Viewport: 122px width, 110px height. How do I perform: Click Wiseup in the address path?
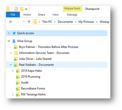click(x=104, y=22)
